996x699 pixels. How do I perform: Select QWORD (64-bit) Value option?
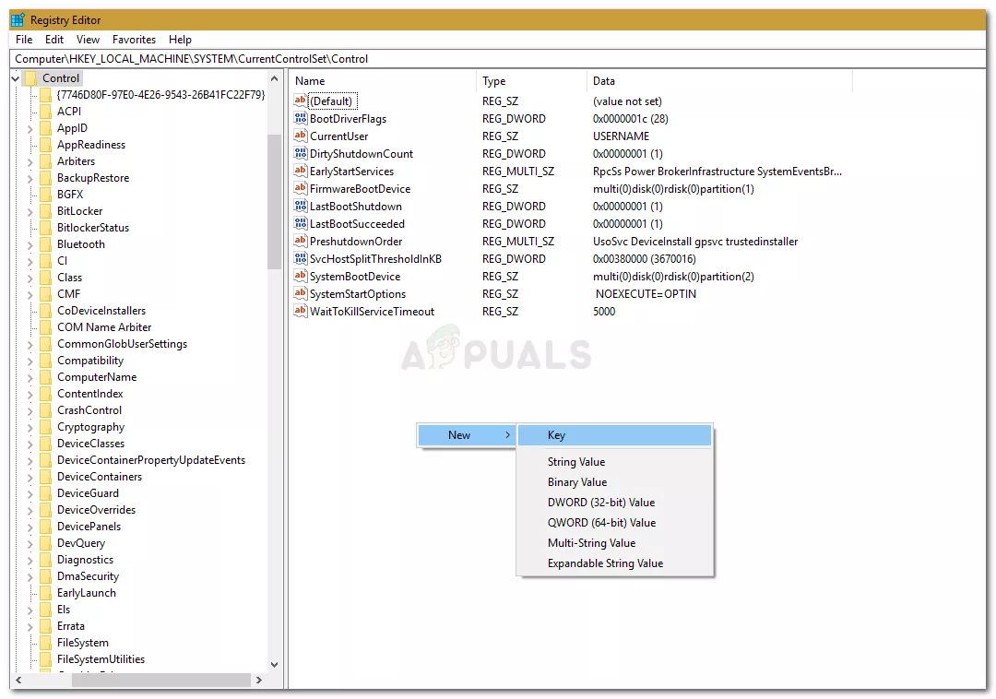(614, 523)
